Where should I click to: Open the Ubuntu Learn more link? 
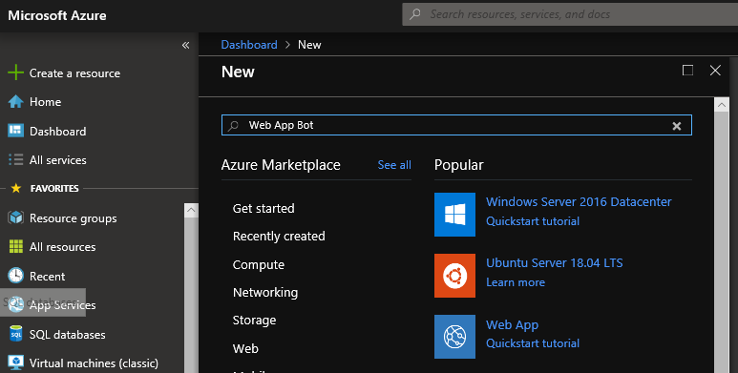[516, 282]
